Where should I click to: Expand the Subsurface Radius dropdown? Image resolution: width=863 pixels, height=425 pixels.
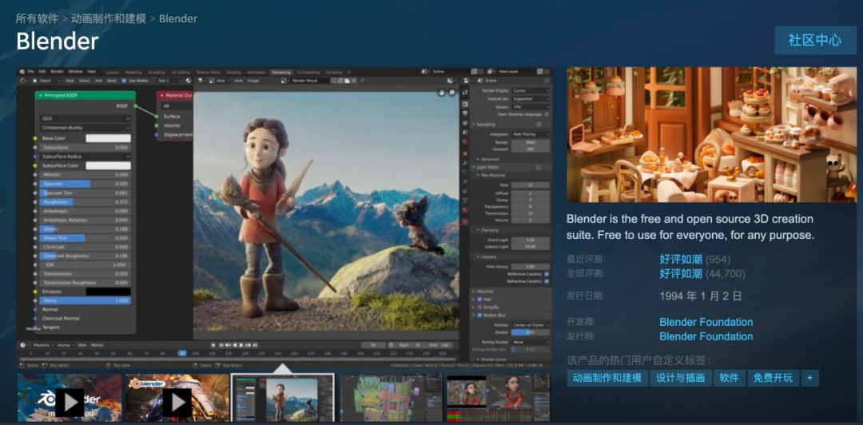86,157
